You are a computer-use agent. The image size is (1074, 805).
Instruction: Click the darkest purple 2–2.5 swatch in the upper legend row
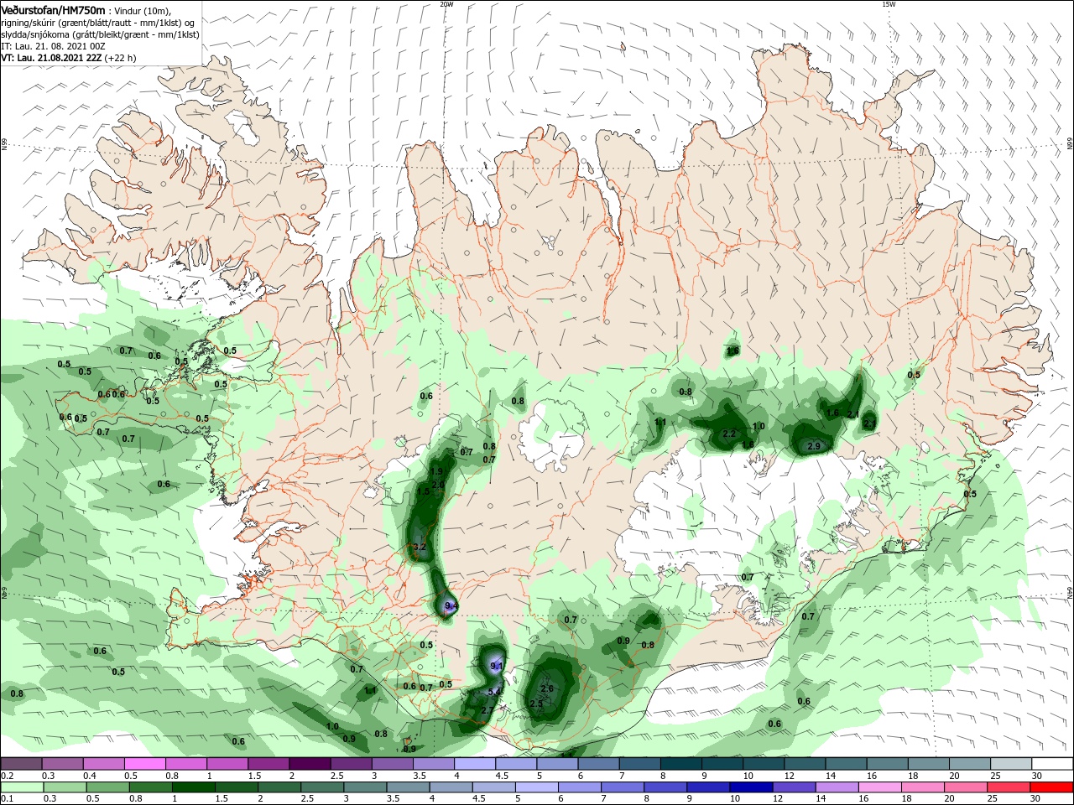pyautogui.click(x=310, y=764)
